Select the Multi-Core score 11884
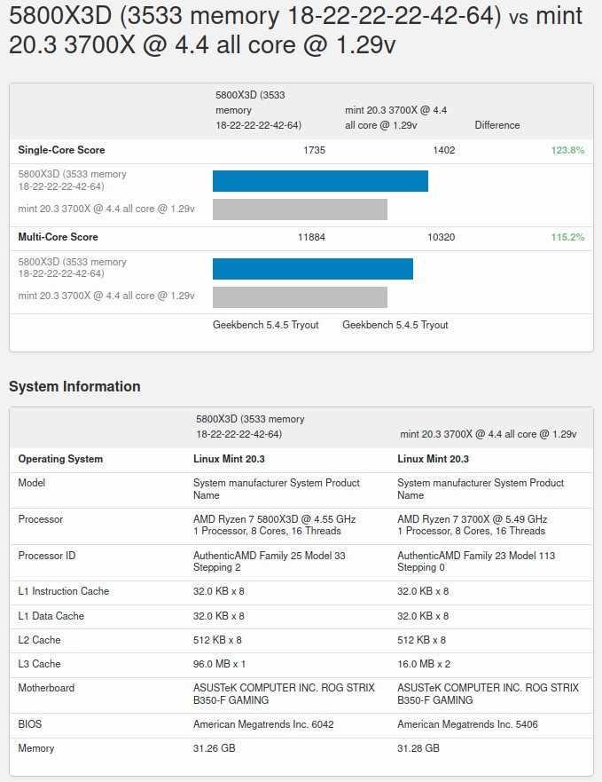 click(x=311, y=237)
